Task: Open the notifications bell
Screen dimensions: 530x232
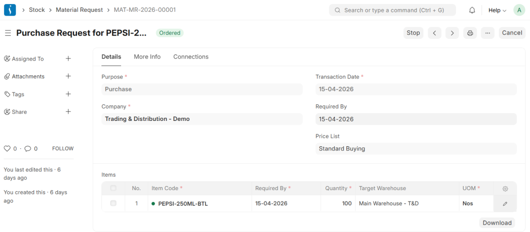Action: click(472, 10)
